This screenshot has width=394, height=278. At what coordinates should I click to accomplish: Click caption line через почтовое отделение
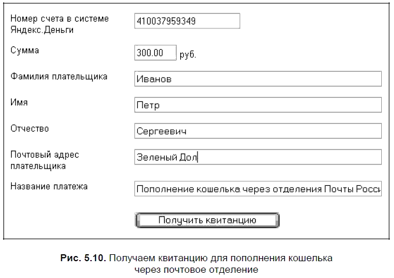196,269
